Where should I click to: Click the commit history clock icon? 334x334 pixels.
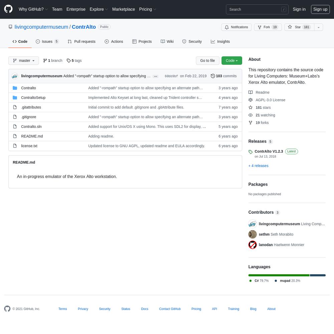pos(212,76)
